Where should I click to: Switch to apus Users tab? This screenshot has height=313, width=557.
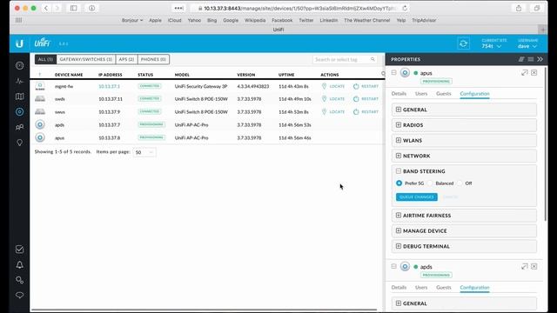tap(421, 94)
